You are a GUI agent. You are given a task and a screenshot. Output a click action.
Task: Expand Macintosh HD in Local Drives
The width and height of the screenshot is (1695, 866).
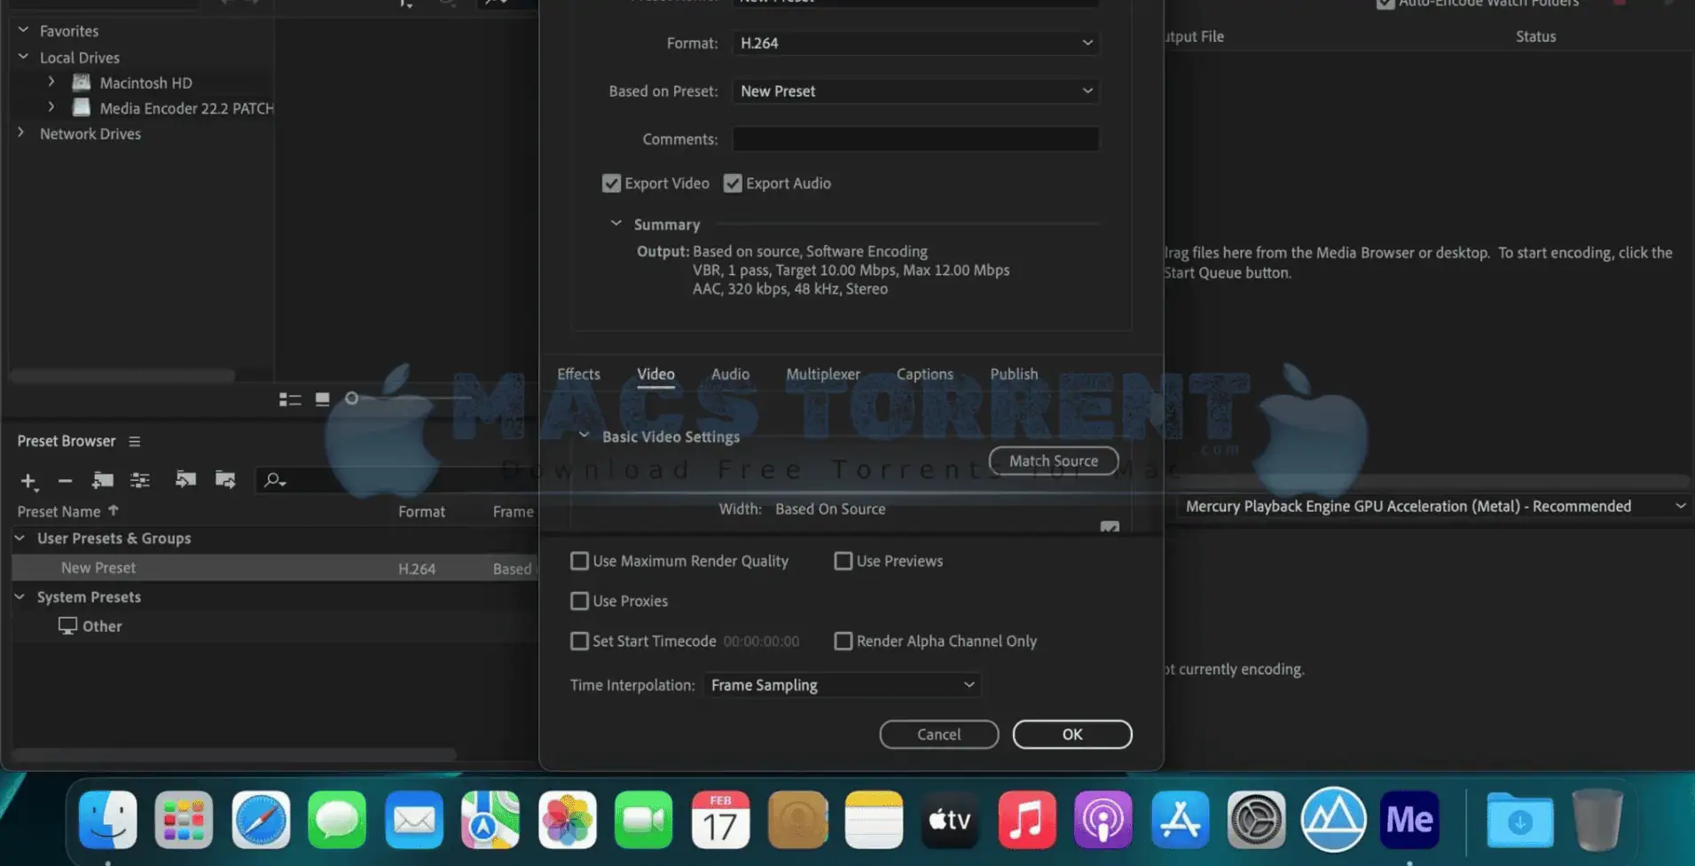(x=51, y=82)
